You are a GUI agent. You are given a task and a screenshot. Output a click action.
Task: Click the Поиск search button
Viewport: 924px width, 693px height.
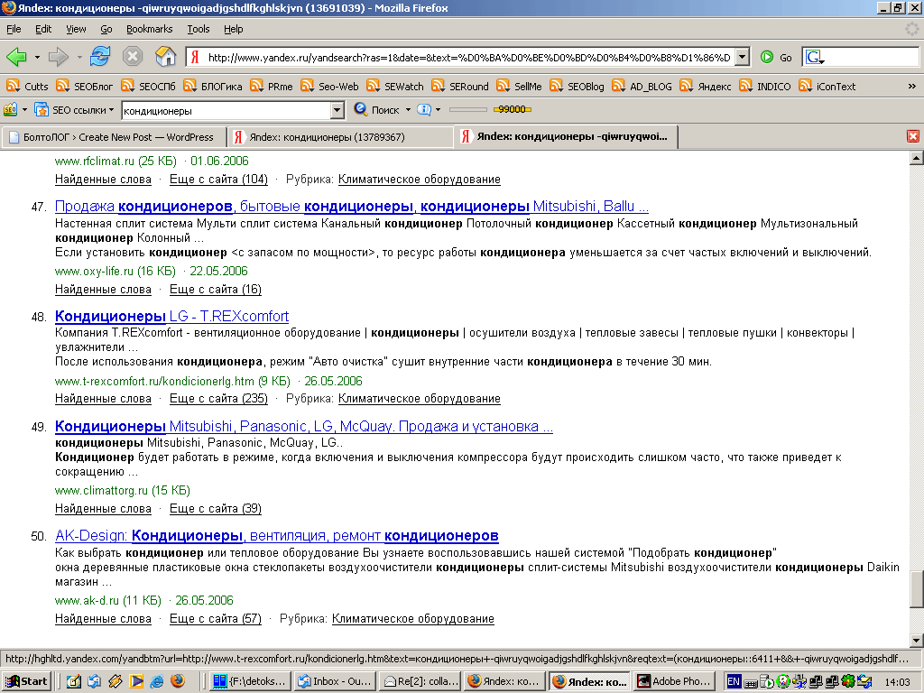(x=376, y=109)
